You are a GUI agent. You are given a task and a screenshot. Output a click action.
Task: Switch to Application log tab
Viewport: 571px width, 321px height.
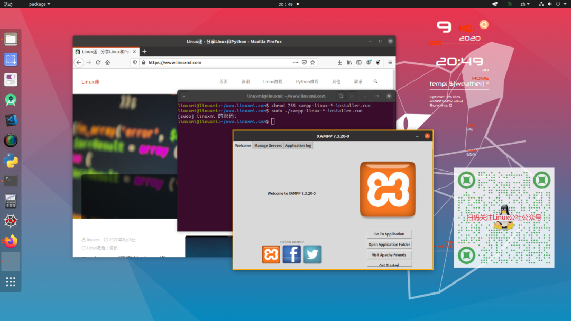tap(298, 145)
